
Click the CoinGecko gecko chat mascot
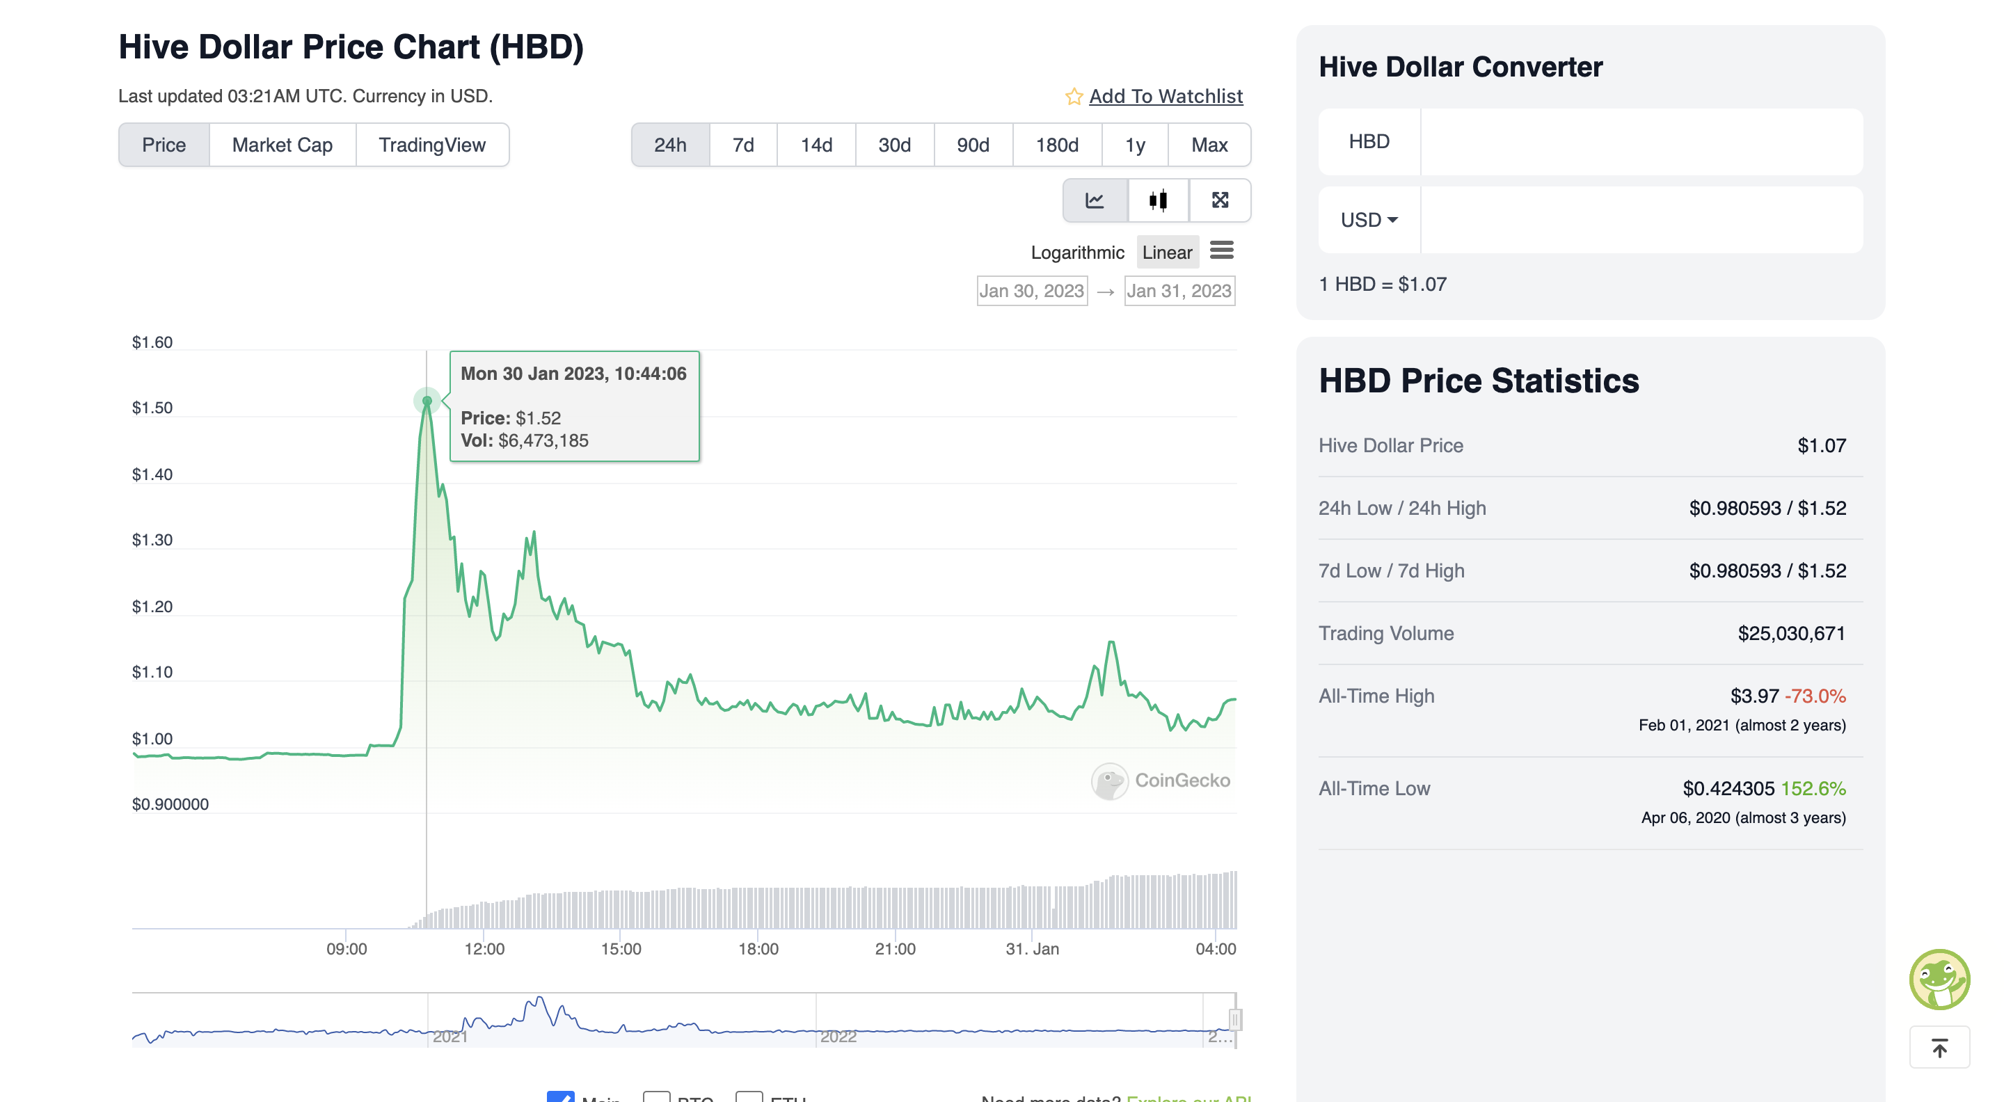(1939, 978)
